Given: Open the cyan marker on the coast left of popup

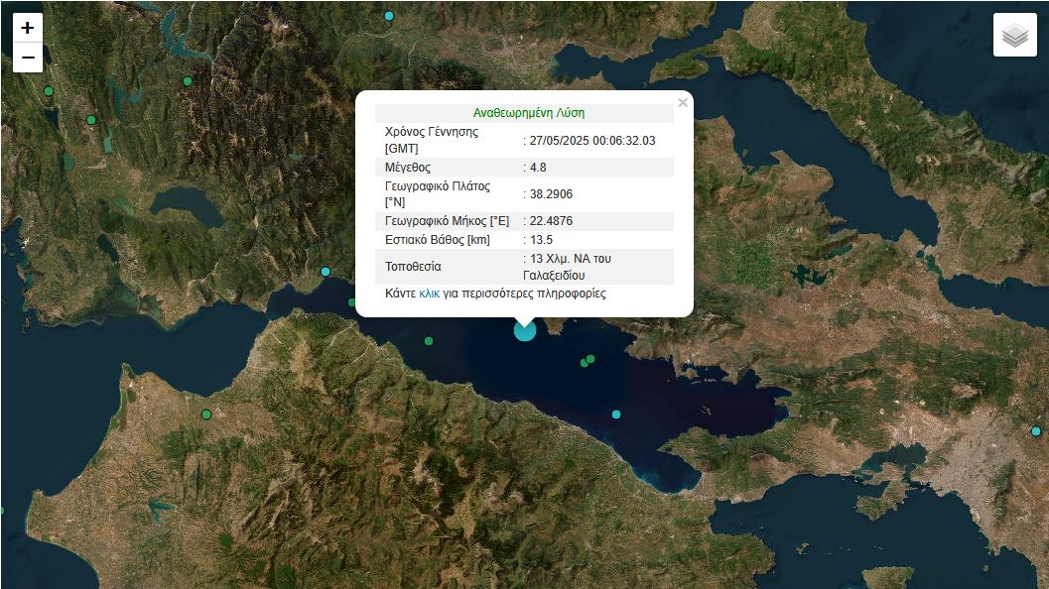Looking at the screenshot, I should point(326,272).
